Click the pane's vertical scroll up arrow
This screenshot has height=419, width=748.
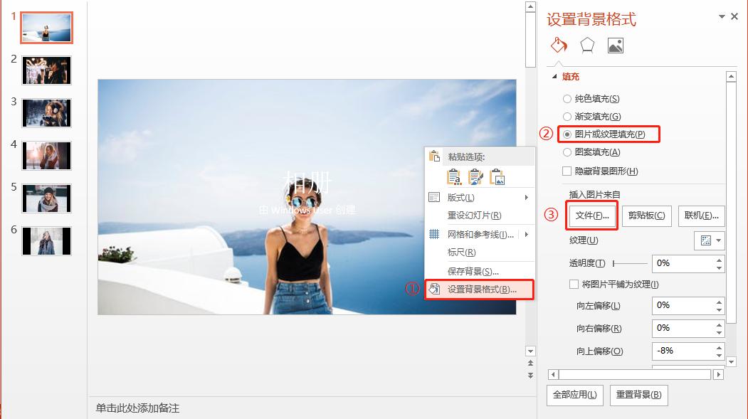[731, 76]
